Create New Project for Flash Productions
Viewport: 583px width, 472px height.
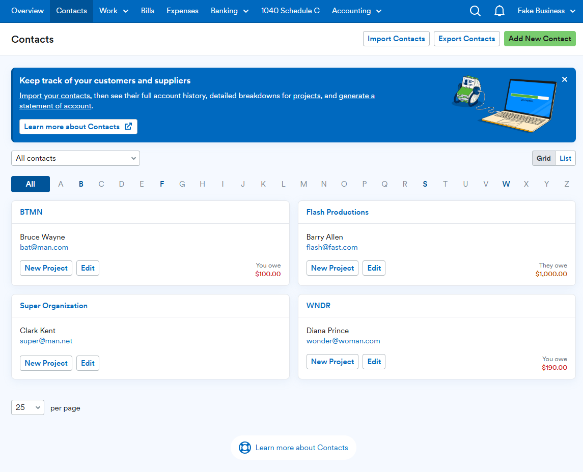pos(332,268)
